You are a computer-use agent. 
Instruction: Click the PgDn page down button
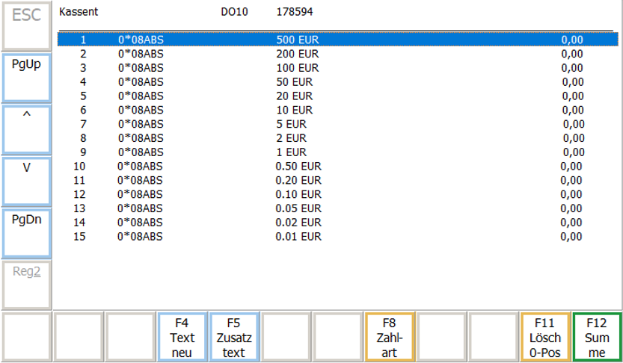pos(26,233)
